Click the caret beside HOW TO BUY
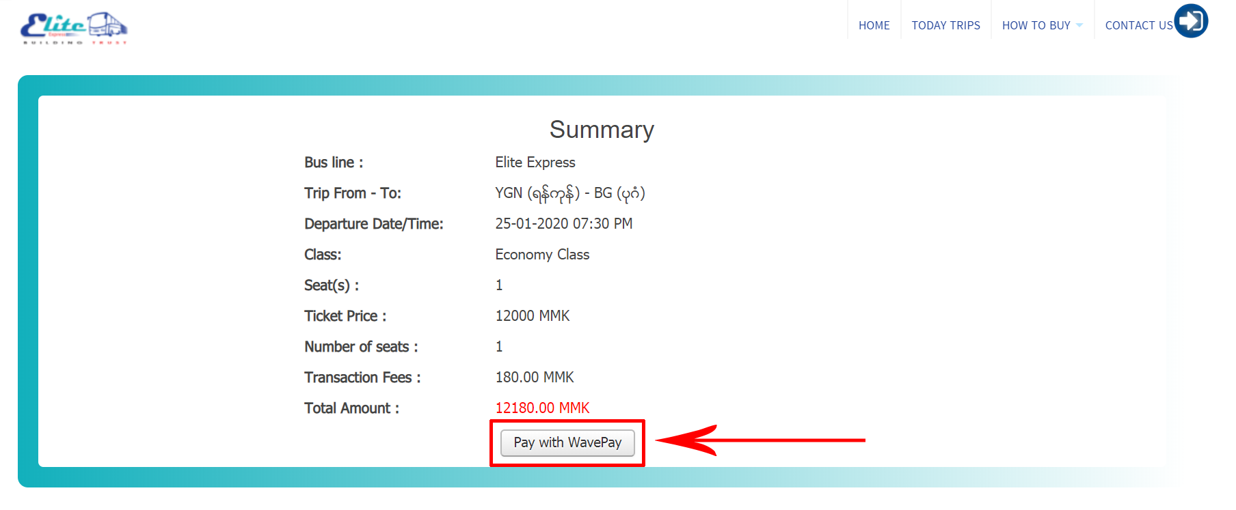The height and width of the screenshot is (510, 1236). [x=1079, y=26]
